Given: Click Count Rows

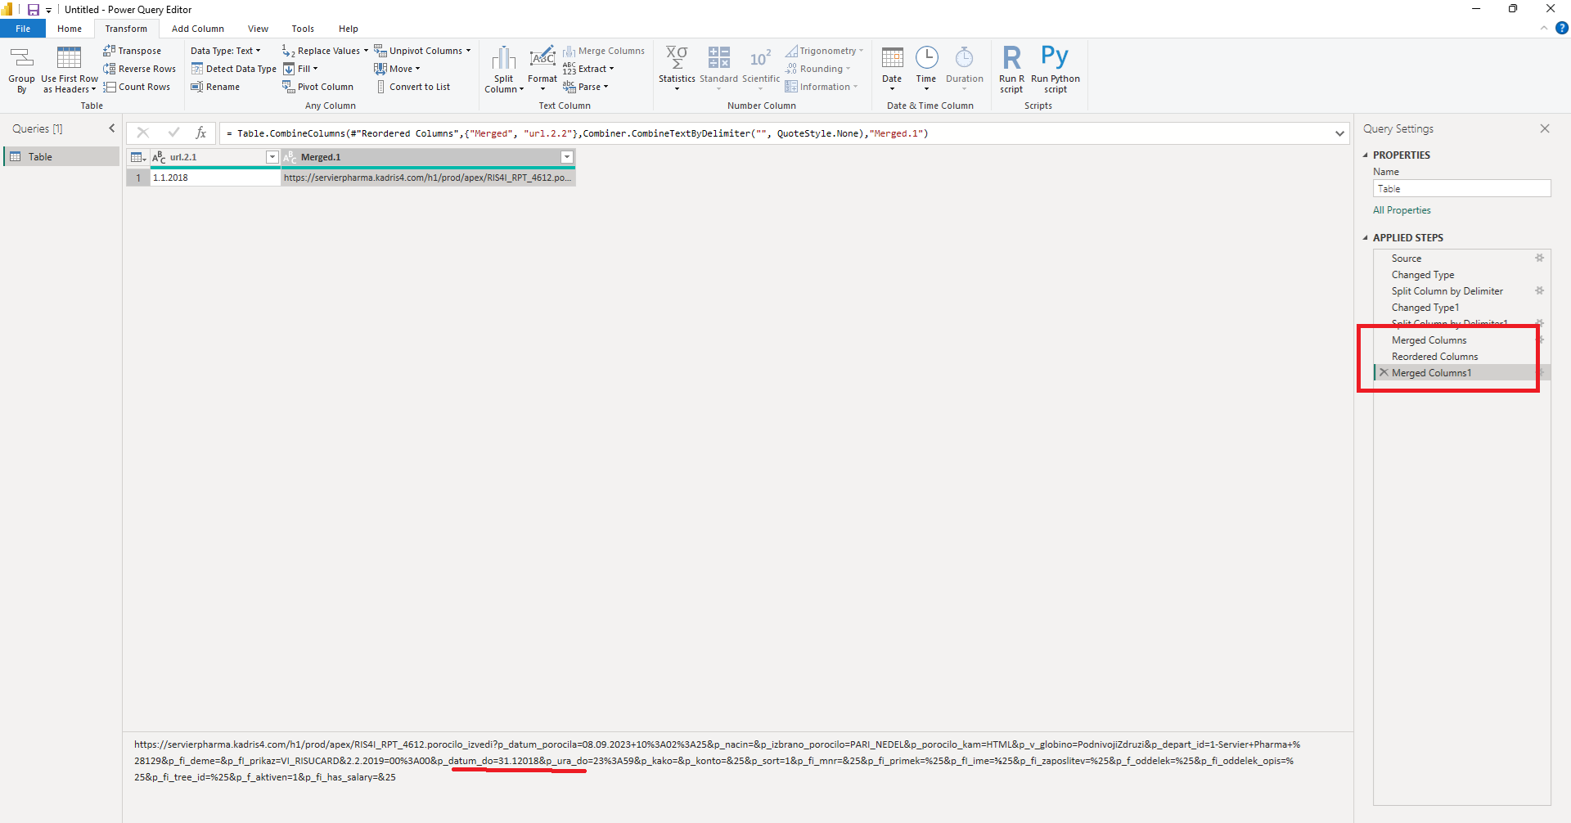Looking at the screenshot, I should click(137, 87).
